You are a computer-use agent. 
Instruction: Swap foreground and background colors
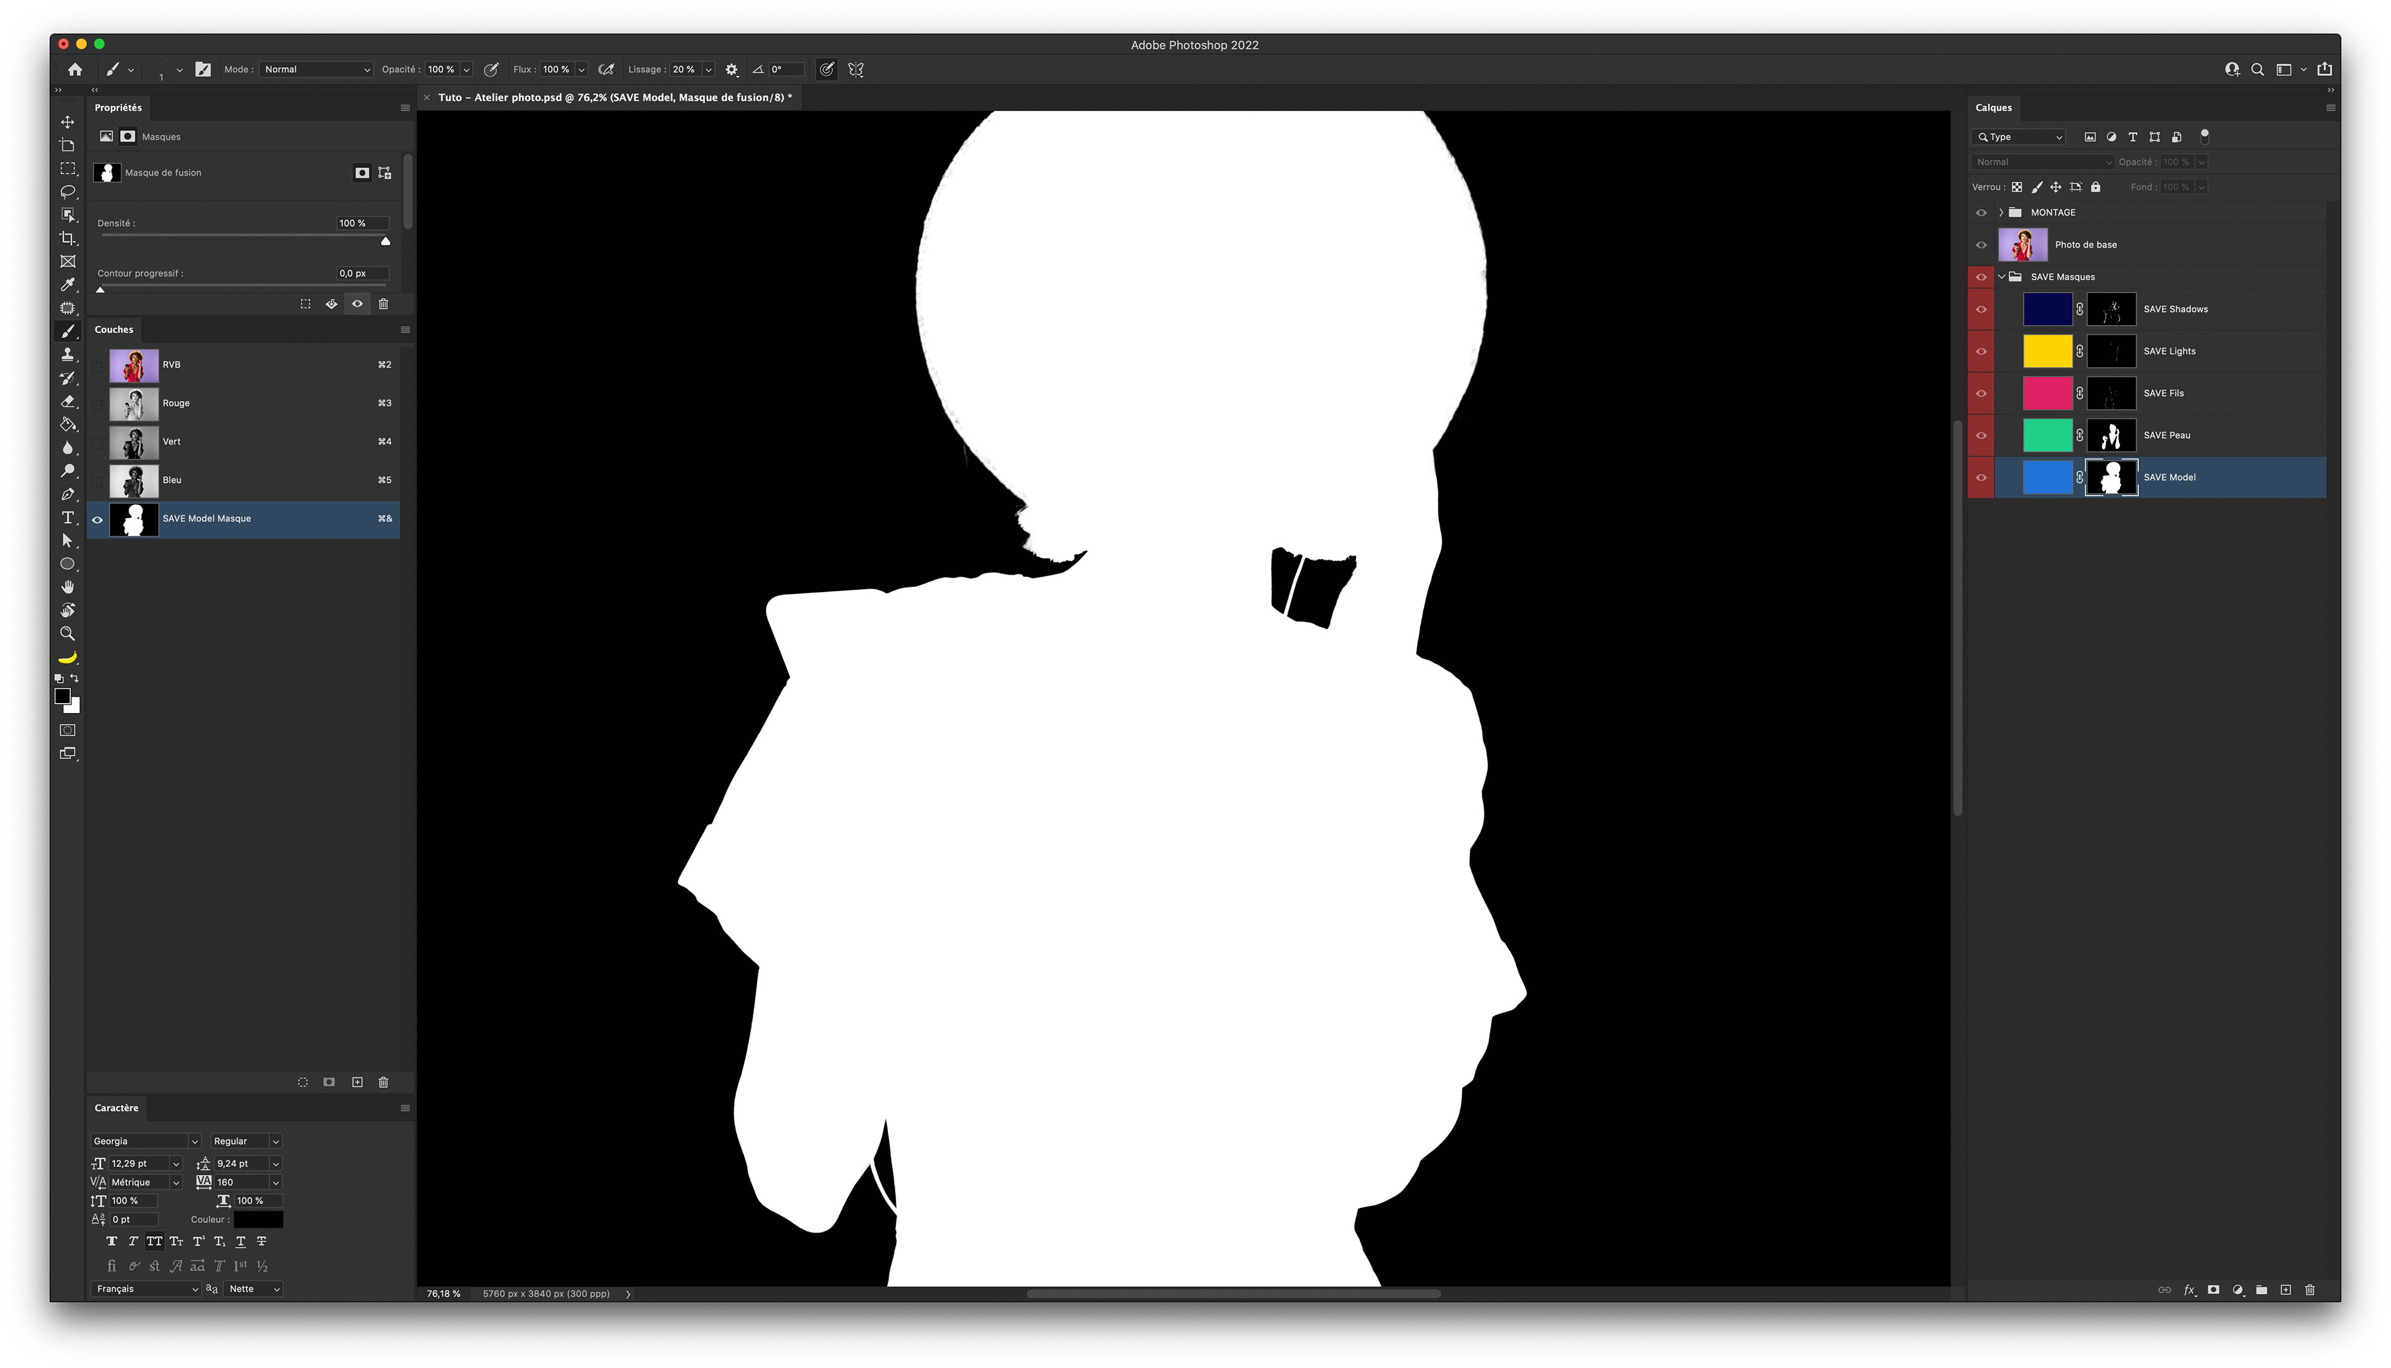point(74,678)
